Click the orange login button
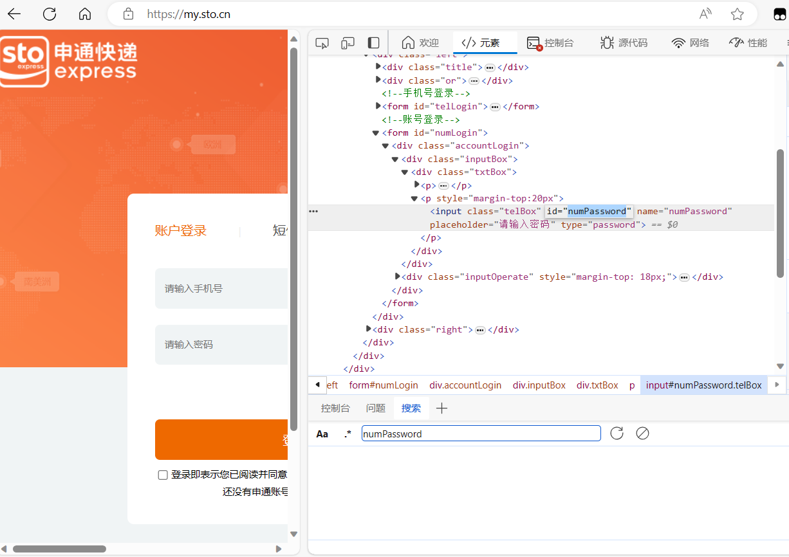 [221, 440]
